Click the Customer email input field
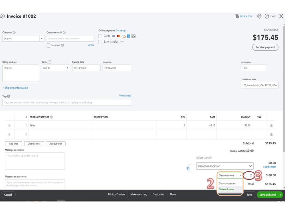Viewport: 285px width, 214px height. [70, 38]
